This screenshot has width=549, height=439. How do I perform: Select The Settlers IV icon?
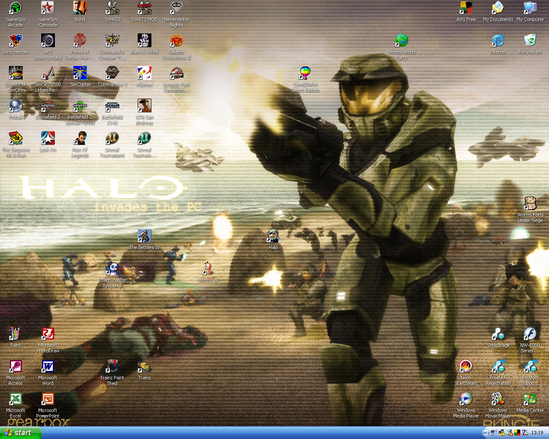[145, 239]
